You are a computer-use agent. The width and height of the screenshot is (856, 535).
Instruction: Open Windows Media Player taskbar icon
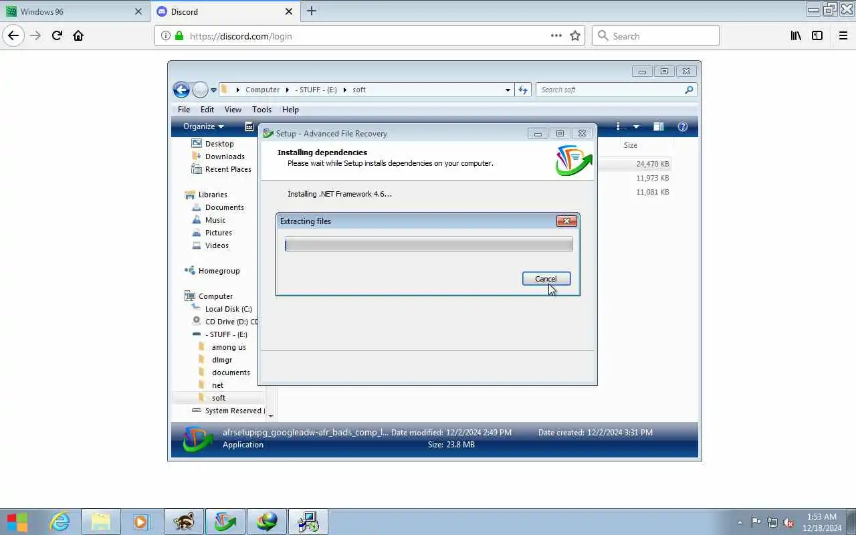click(141, 522)
